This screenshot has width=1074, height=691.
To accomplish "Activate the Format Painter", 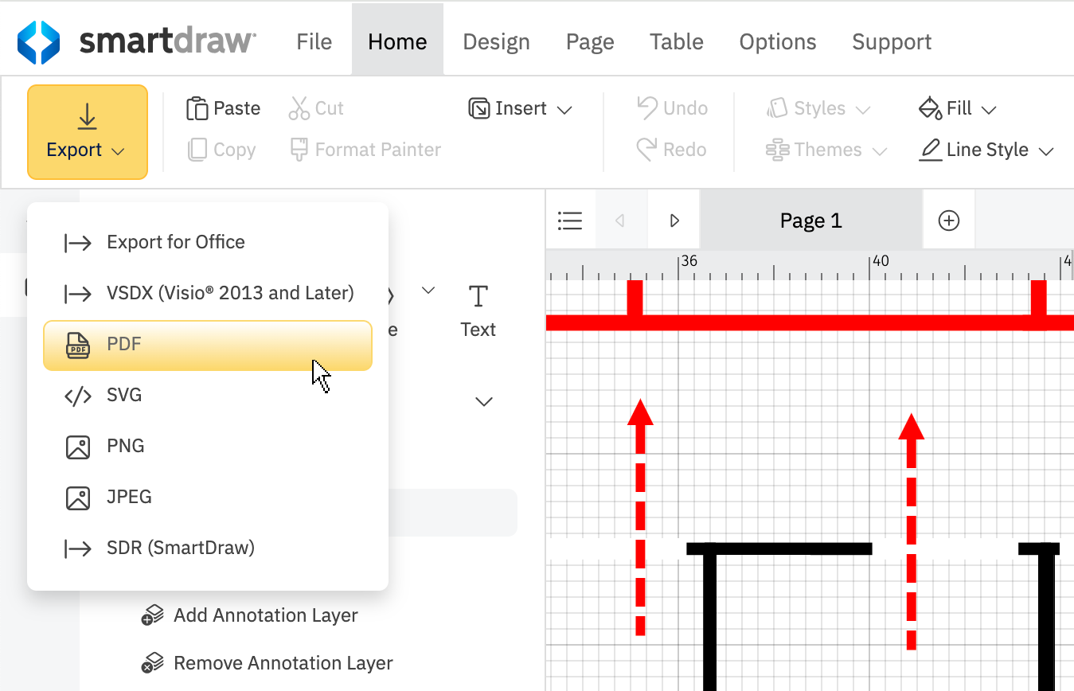I will pos(365,150).
